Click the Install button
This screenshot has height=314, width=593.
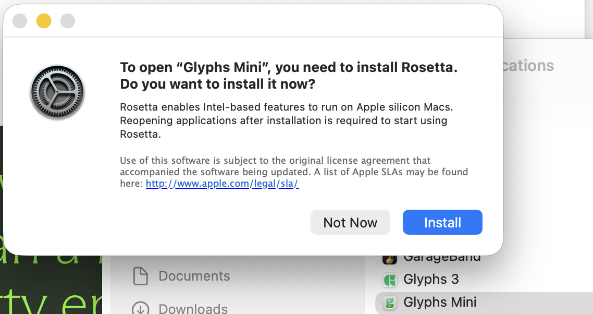pos(442,223)
